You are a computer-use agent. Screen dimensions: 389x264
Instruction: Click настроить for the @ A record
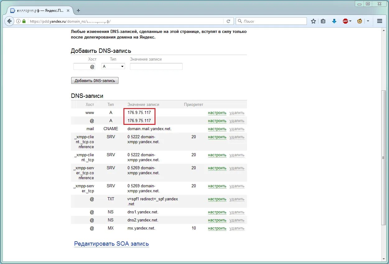[217, 121]
